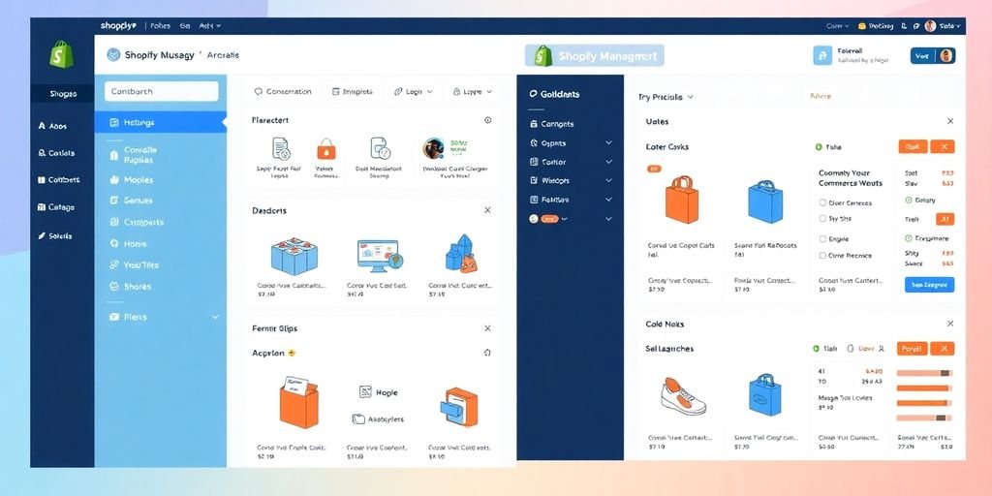Viewport: 992px width, 496px height.
Task: Close the Uates panel
Action: click(x=950, y=121)
